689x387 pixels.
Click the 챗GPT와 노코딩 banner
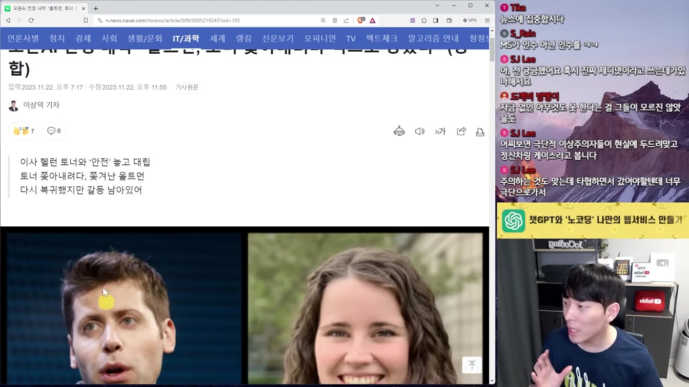pos(593,221)
